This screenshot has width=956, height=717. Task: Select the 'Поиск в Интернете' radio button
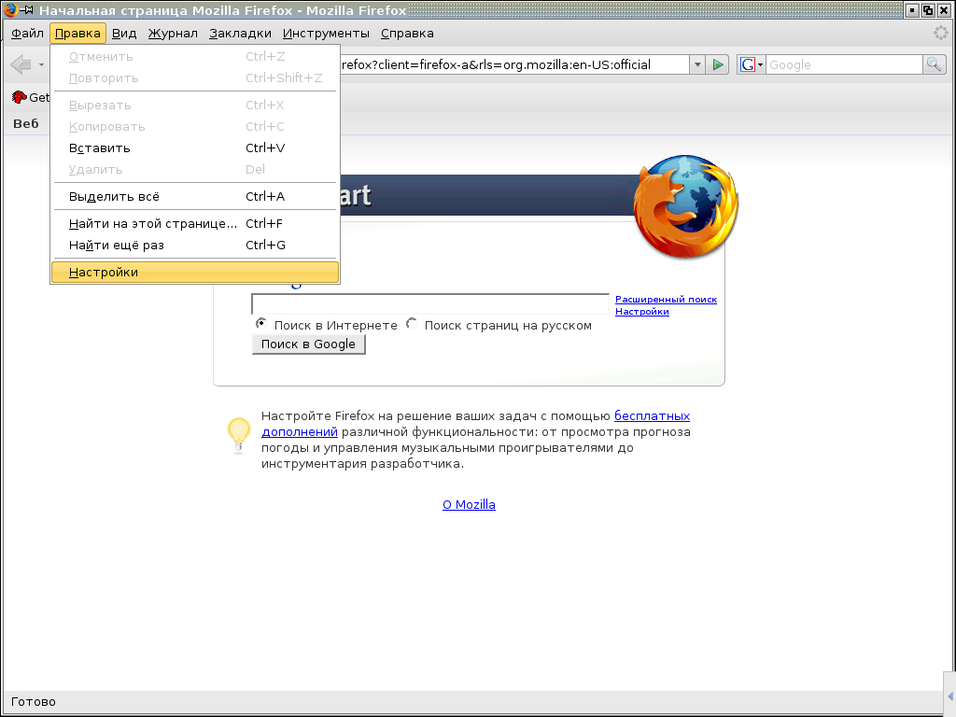click(261, 324)
